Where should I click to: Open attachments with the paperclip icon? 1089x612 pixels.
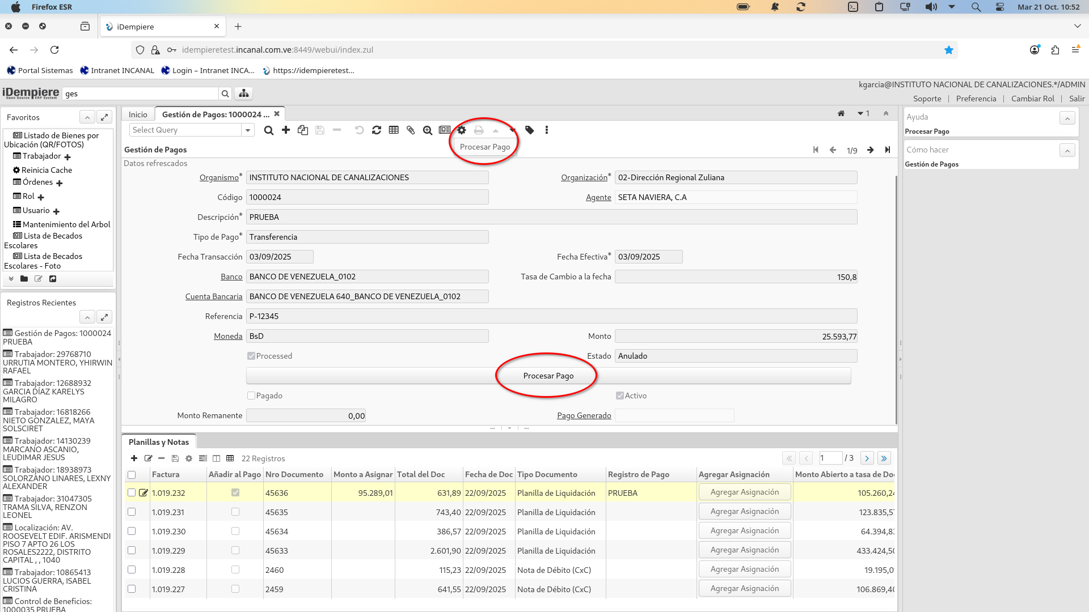411,130
